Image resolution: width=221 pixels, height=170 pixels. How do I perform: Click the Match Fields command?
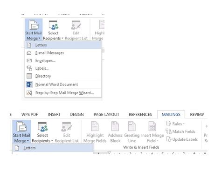coord(180,131)
